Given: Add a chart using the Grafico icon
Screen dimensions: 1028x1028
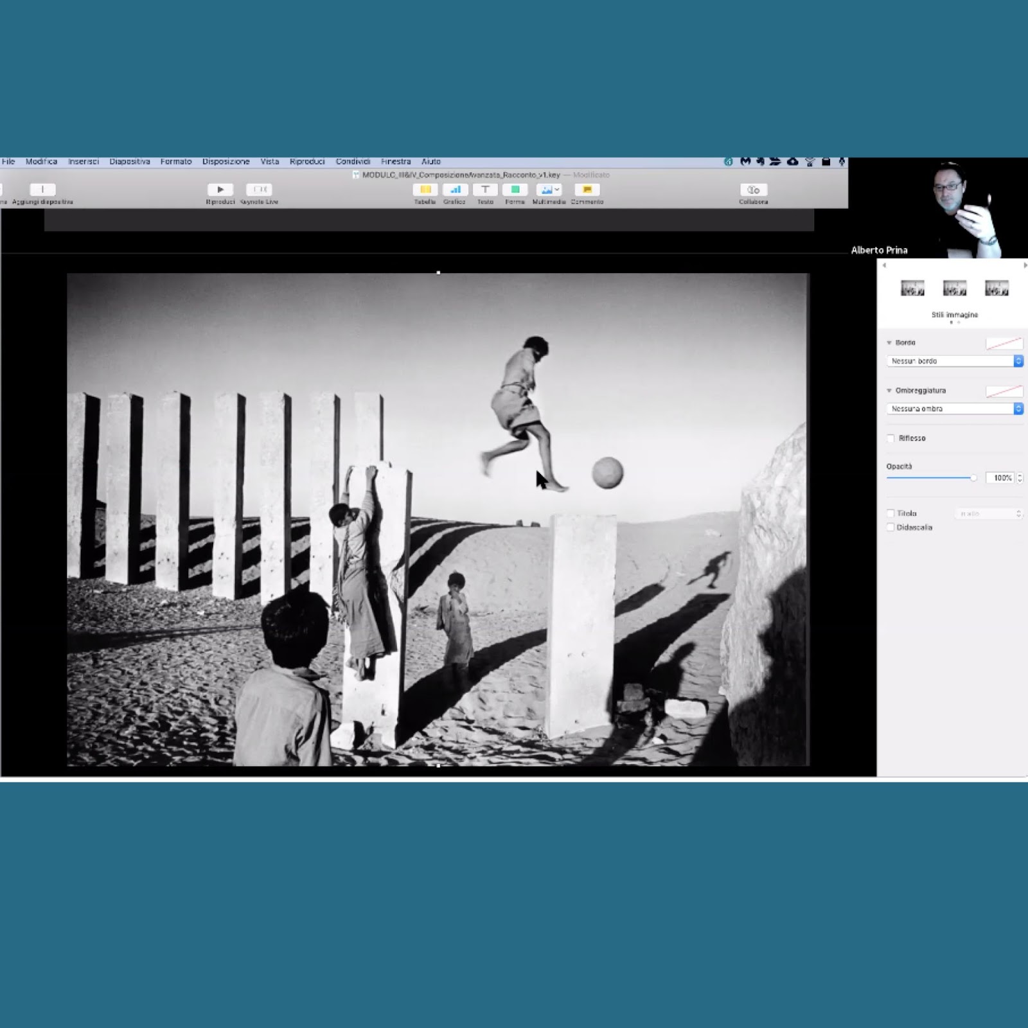Looking at the screenshot, I should pos(455,190).
